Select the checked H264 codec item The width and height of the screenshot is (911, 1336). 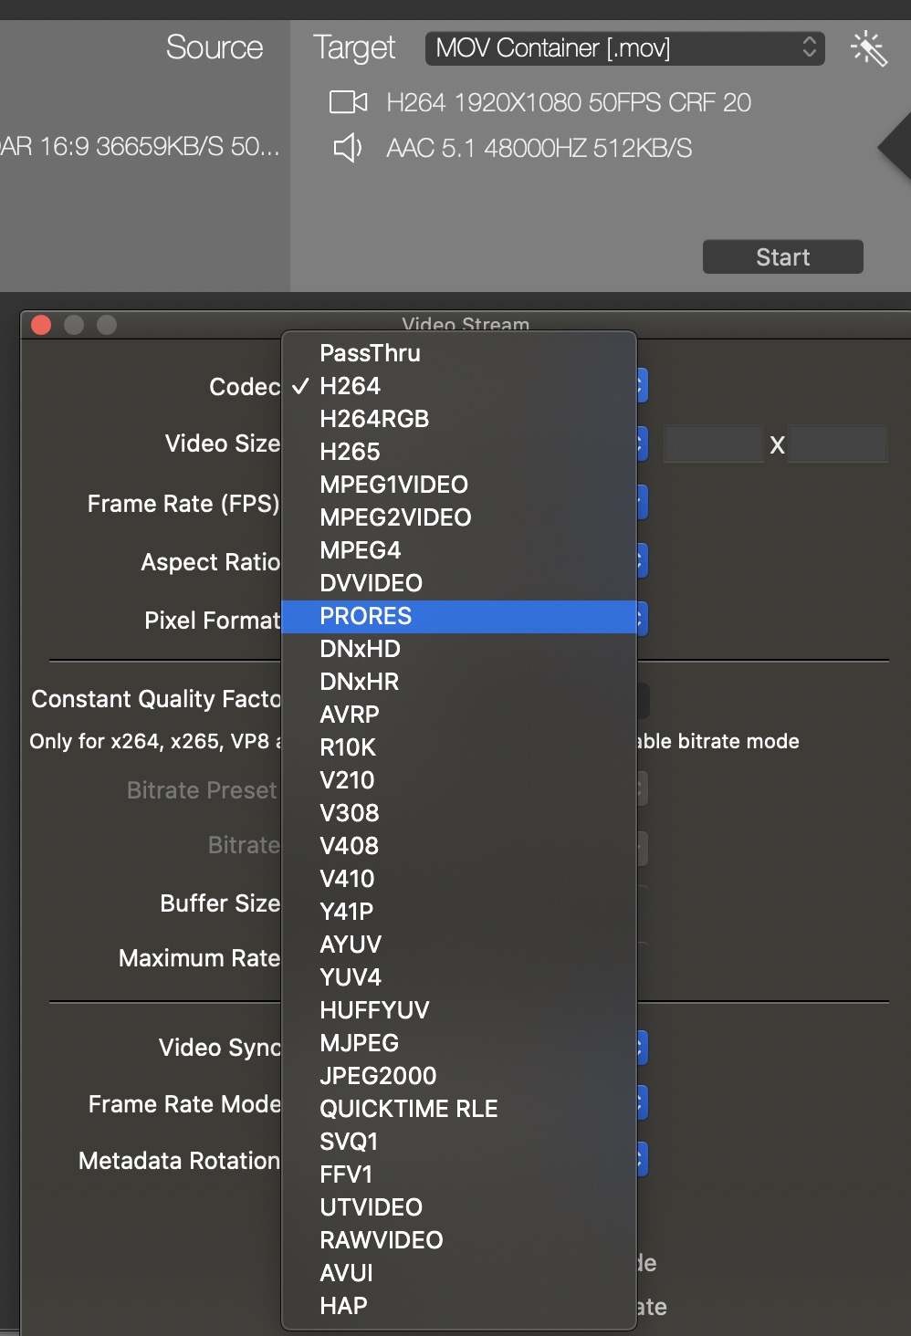pyautogui.click(x=350, y=386)
